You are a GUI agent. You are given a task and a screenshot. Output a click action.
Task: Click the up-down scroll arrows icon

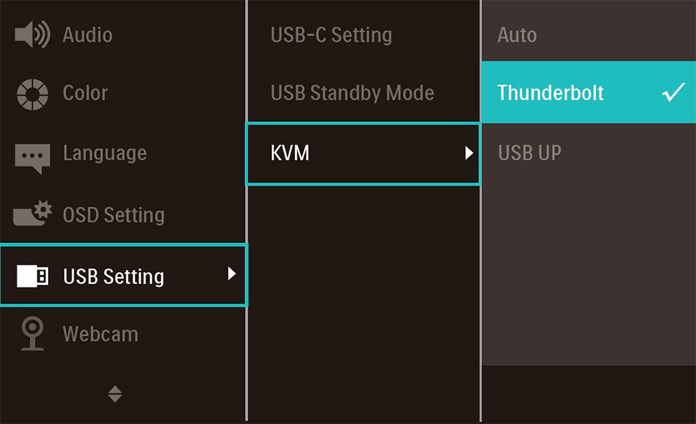(x=115, y=394)
